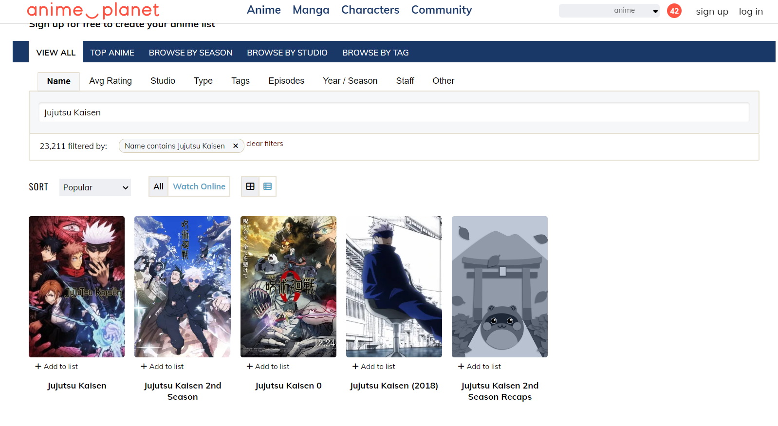
Task: Click the clear filters link
Action: 264,144
